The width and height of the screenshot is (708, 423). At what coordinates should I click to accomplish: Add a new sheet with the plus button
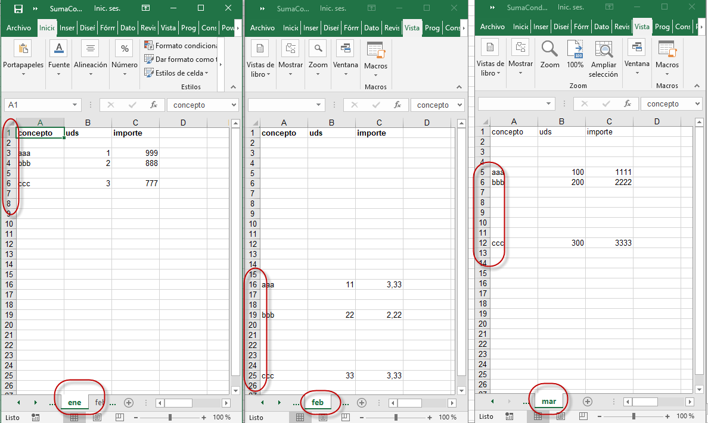pyautogui.click(x=129, y=403)
